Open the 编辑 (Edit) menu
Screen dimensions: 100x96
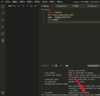pyautogui.click(x=15, y=2)
